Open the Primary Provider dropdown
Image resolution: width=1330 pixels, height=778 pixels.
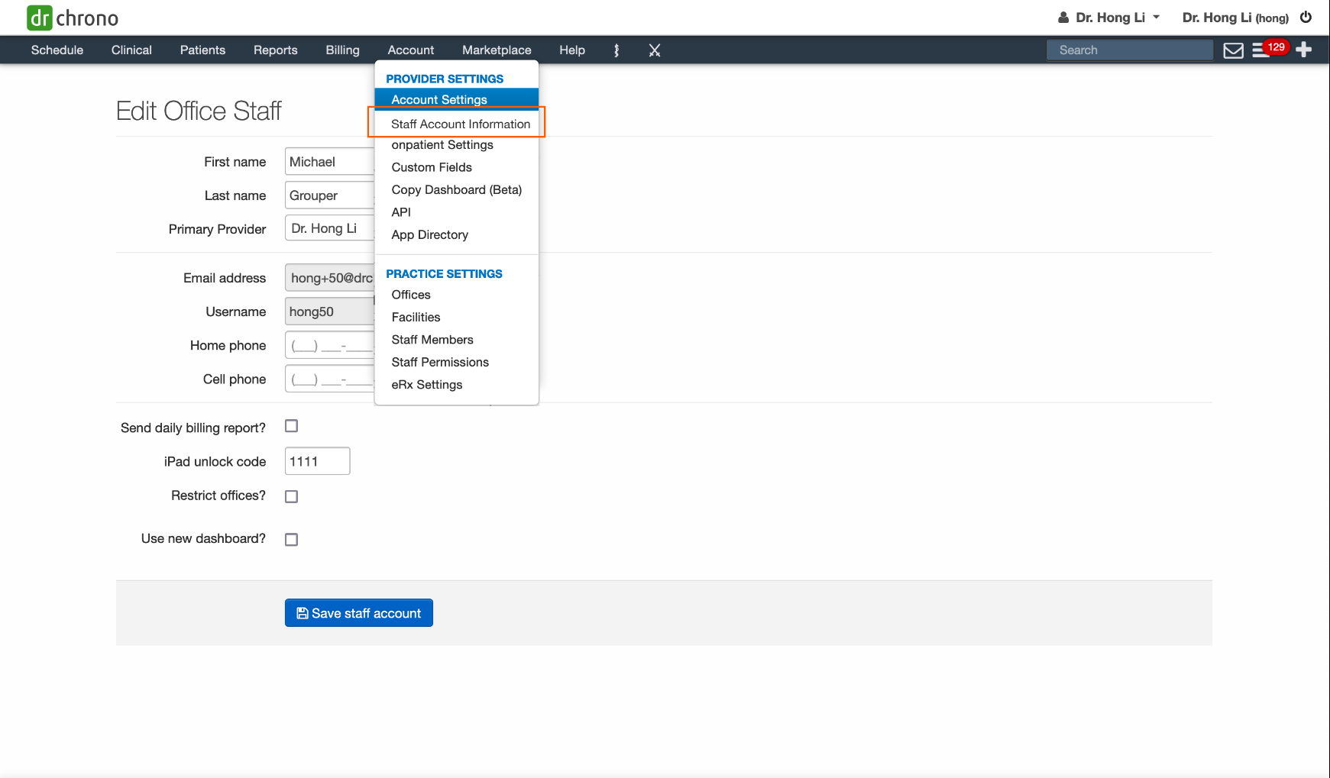[x=330, y=228]
